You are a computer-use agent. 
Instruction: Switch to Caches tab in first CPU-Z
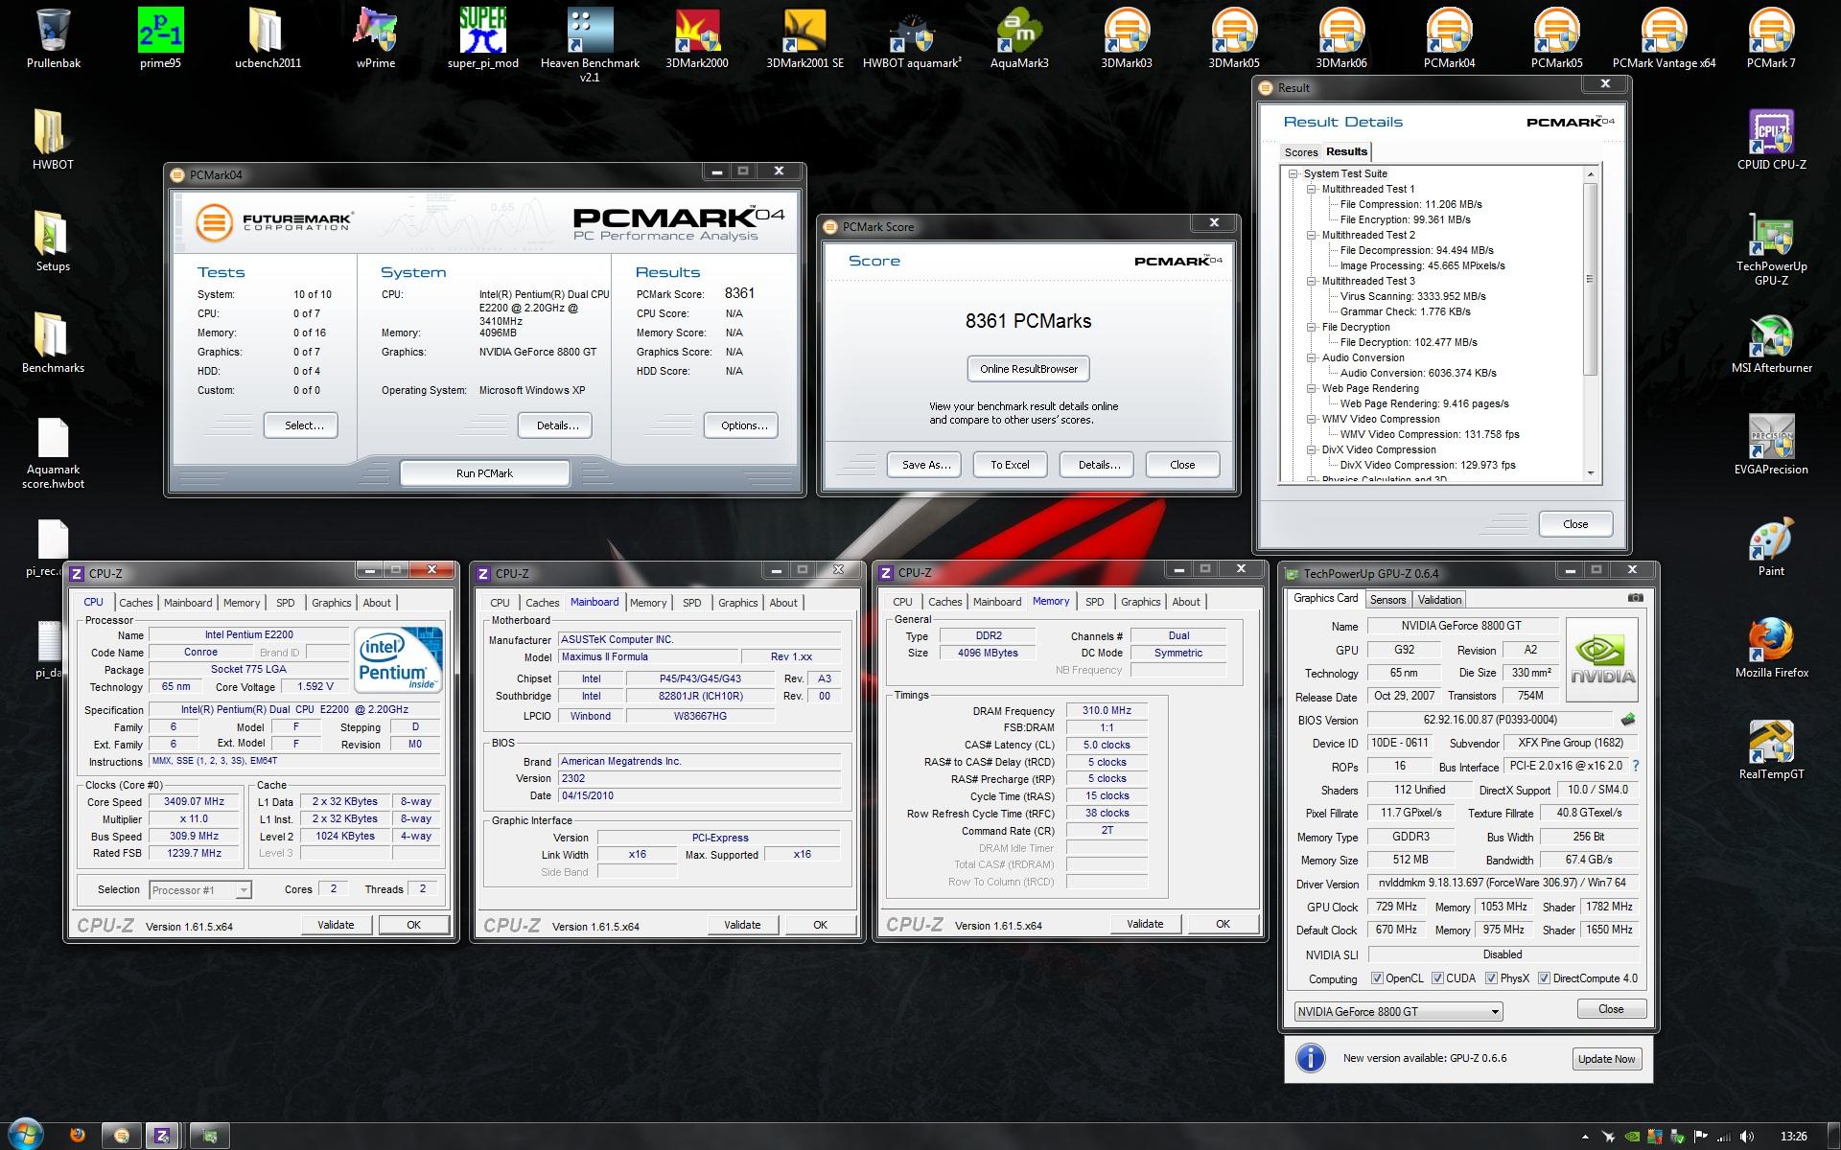click(x=135, y=603)
